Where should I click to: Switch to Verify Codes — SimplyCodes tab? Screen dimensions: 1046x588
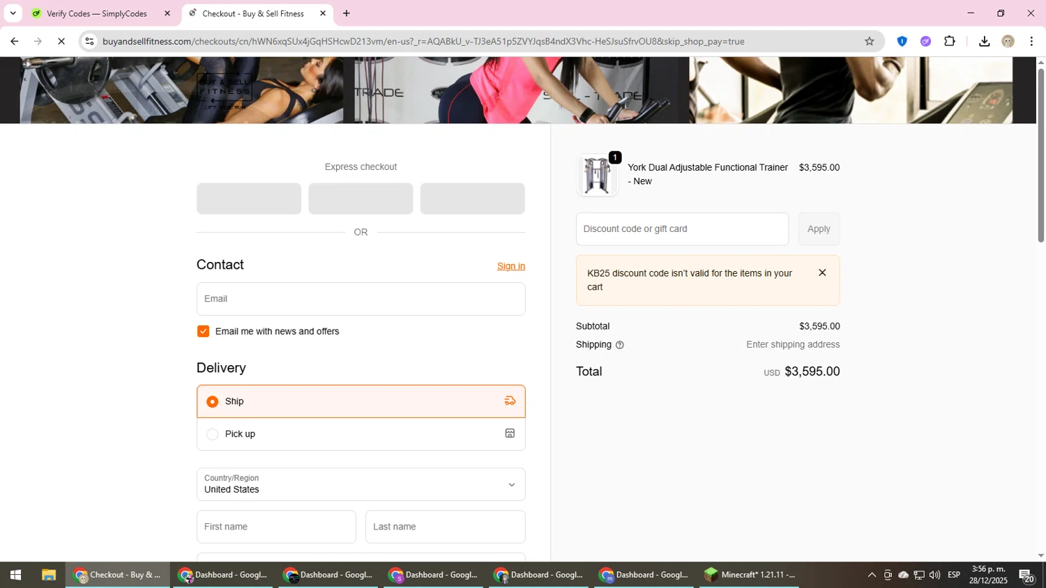(x=97, y=13)
